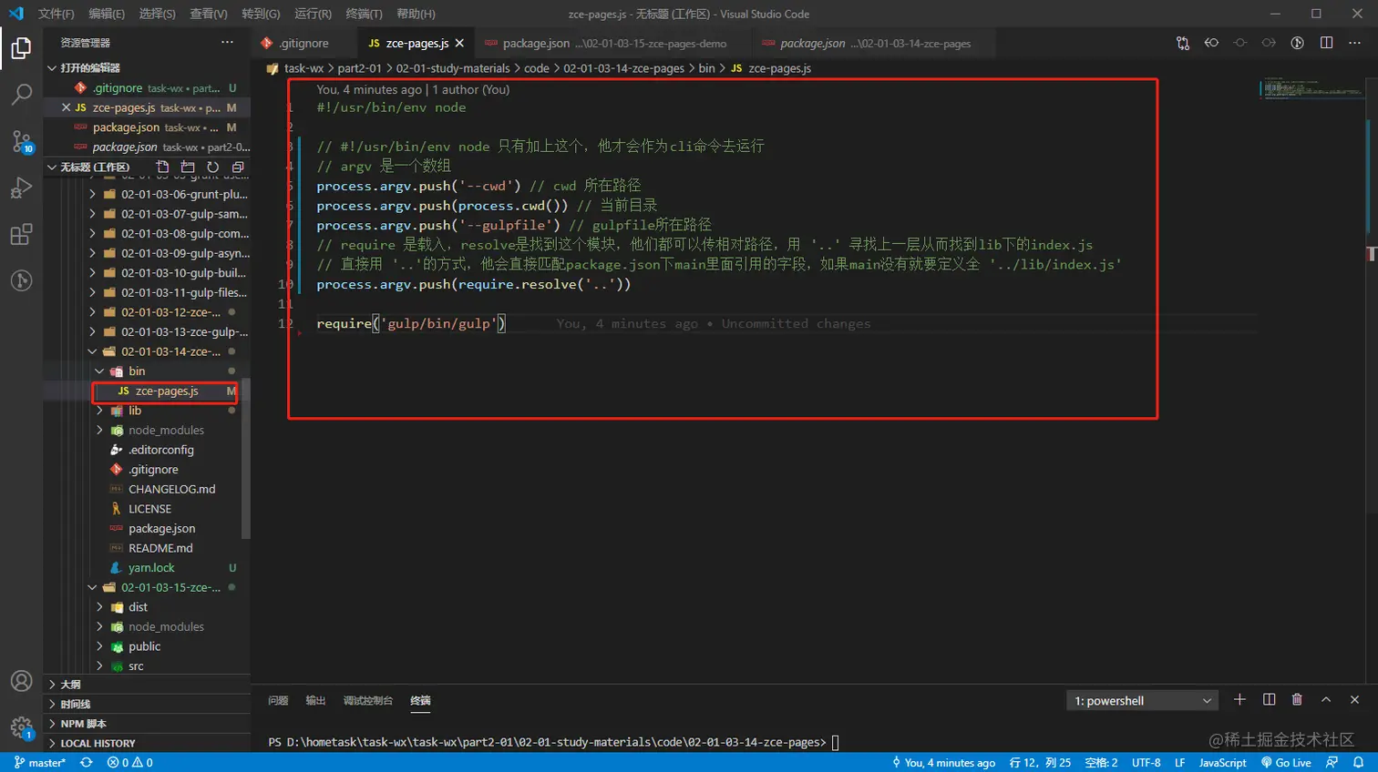The width and height of the screenshot is (1378, 772).
Task: Click 空格: 2 indentation setting
Action: point(1101,763)
